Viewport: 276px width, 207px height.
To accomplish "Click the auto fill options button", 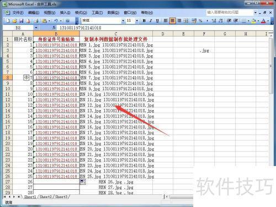I will tap(83, 182).
